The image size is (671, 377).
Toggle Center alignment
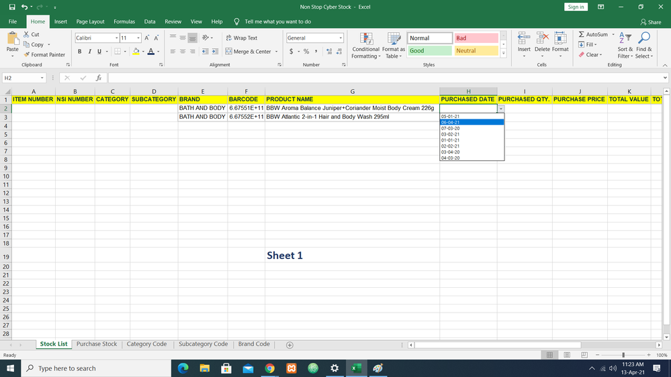click(183, 51)
